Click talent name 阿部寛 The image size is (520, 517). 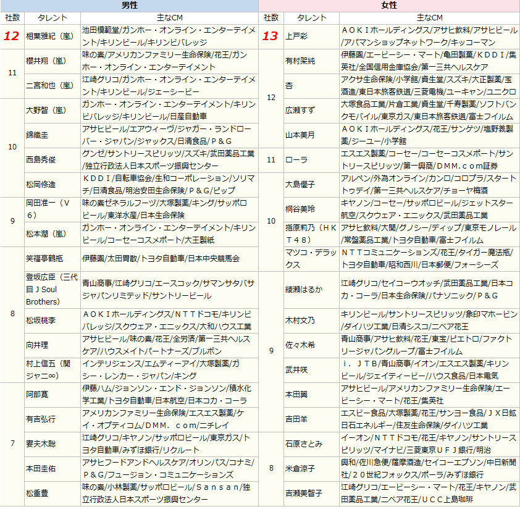(37, 395)
